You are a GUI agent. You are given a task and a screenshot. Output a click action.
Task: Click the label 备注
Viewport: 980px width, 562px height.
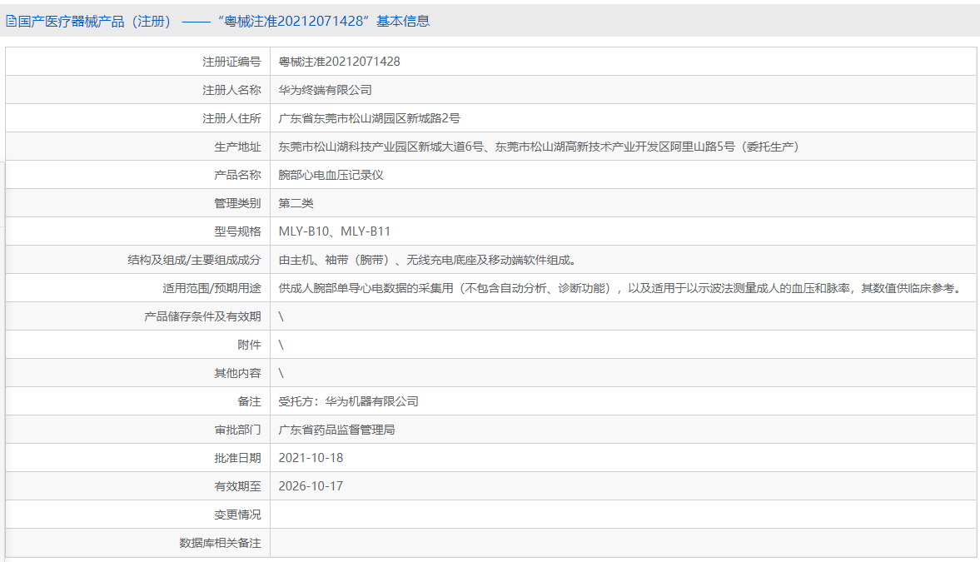(250, 401)
